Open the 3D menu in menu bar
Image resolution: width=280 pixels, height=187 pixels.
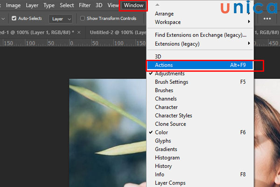(x=99, y=5)
